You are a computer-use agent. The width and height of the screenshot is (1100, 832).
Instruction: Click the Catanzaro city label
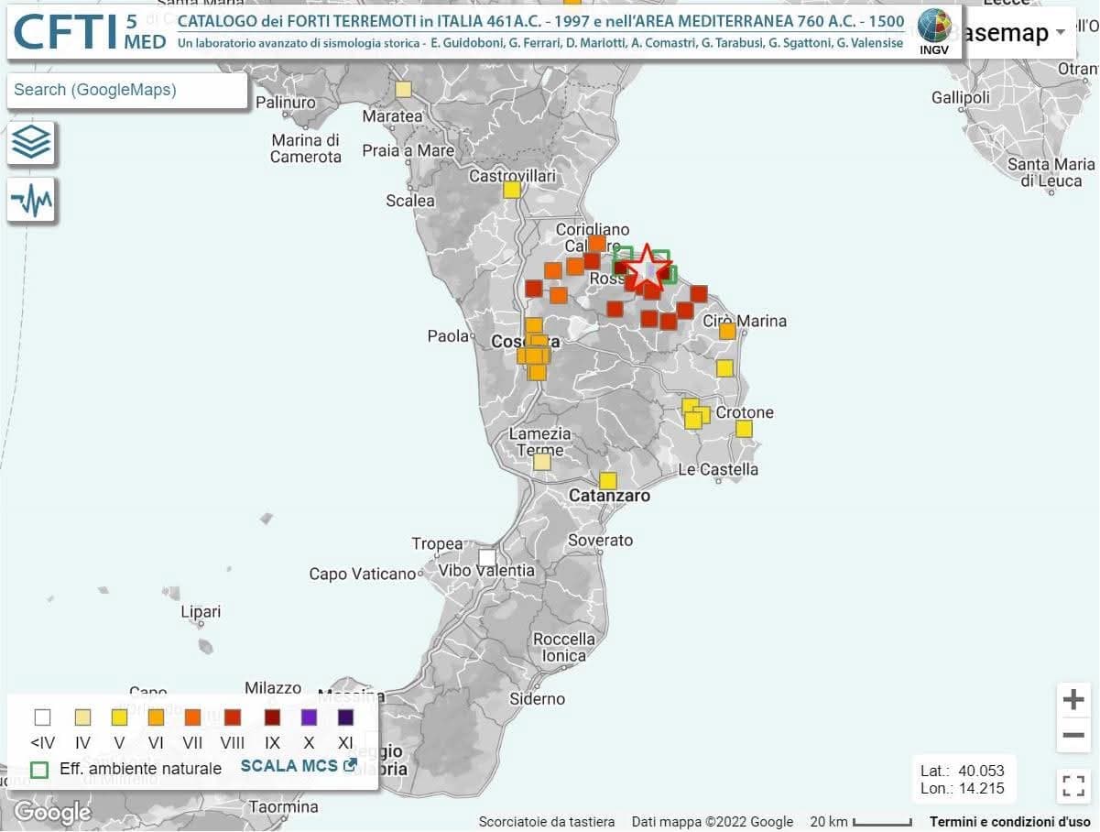(x=610, y=496)
